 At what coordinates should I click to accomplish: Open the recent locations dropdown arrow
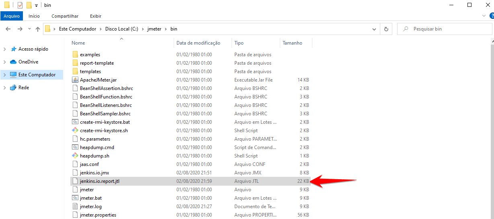click(29, 29)
